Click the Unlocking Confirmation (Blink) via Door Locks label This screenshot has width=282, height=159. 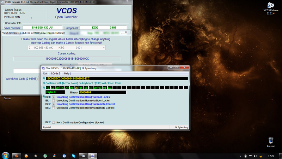point(83,97)
